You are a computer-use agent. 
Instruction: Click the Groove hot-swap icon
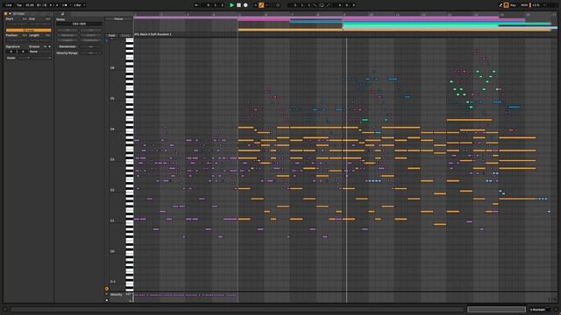point(45,46)
